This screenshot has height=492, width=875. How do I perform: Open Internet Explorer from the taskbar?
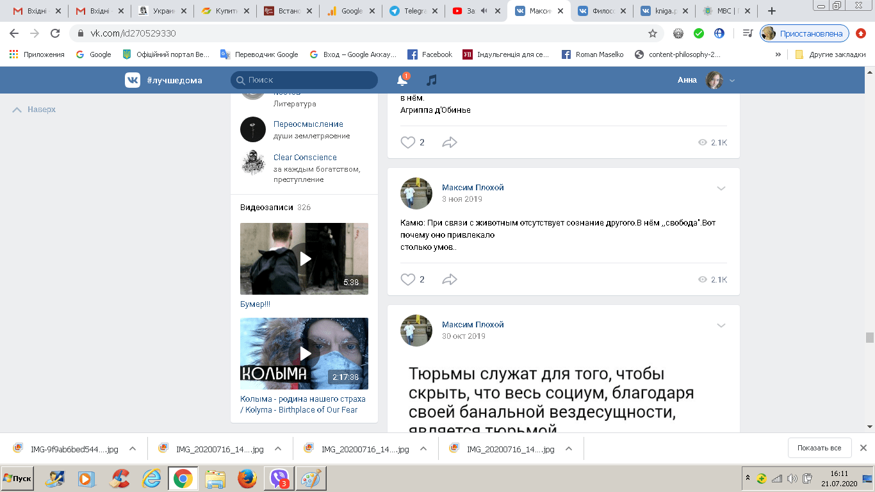(152, 479)
